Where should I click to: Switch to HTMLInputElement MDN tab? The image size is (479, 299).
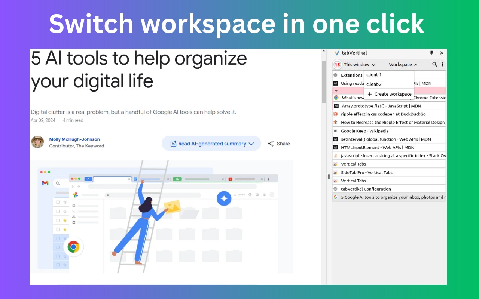pyautogui.click(x=389, y=147)
